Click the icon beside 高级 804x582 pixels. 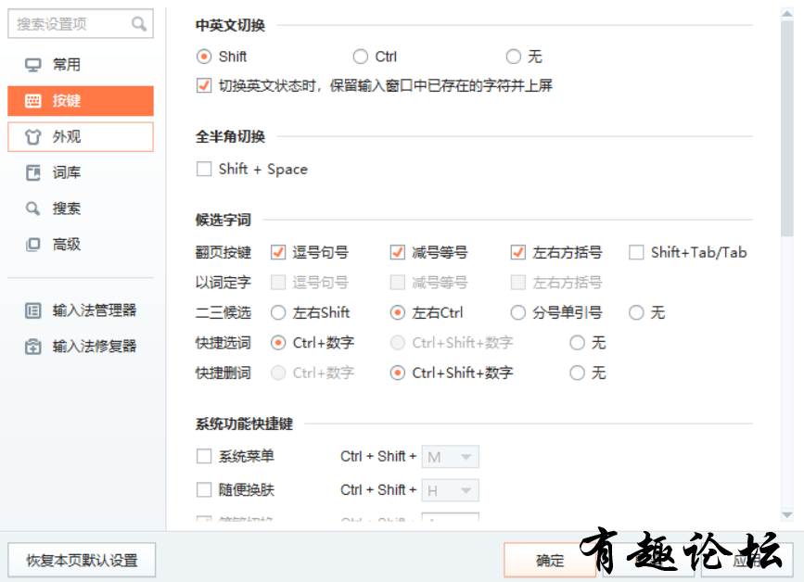pos(33,245)
